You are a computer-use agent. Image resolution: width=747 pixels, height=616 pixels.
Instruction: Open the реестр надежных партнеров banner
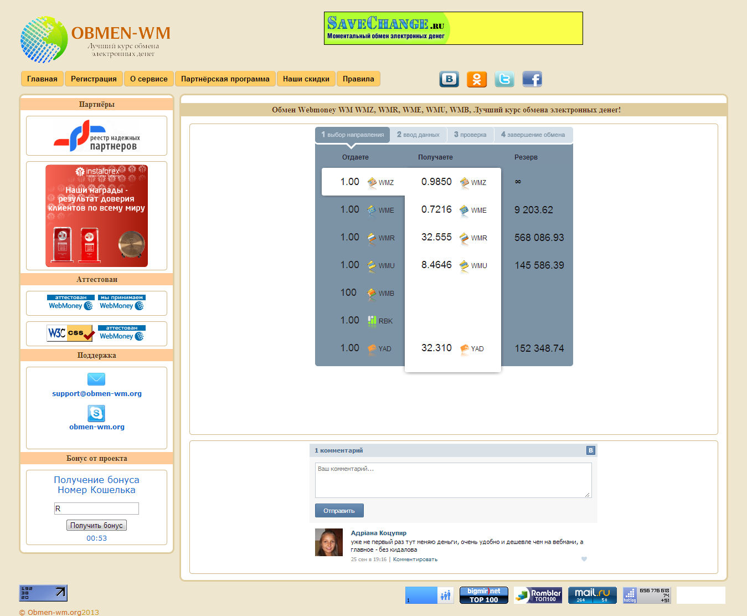pyautogui.click(x=96, y=136)
